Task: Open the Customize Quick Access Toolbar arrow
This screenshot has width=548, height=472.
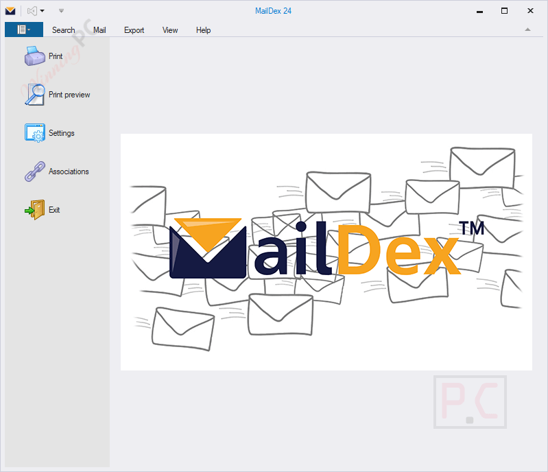Action: [61, 11]
